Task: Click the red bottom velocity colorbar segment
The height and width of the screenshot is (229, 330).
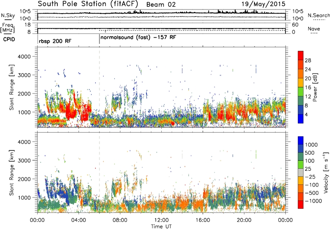Action: 301,205
